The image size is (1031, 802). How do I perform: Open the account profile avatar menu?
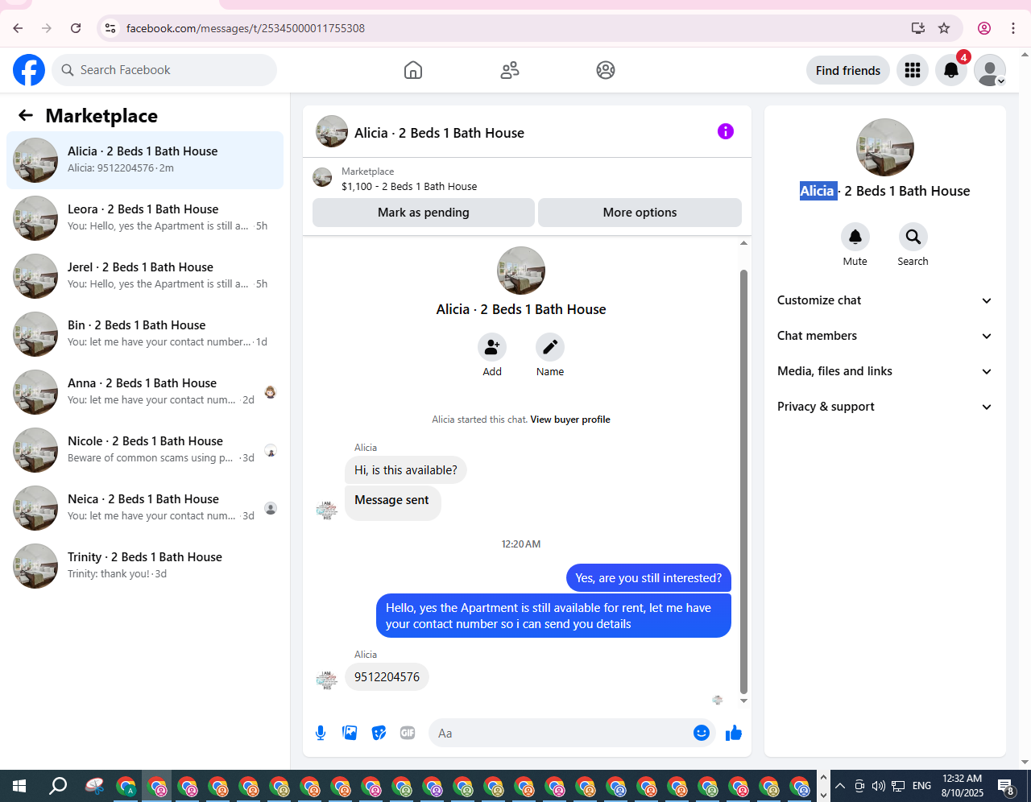point(990,70)
